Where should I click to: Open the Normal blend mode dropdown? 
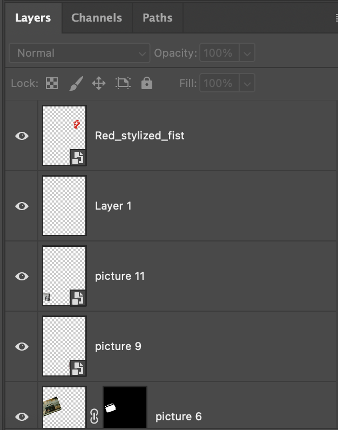point(79,53)
